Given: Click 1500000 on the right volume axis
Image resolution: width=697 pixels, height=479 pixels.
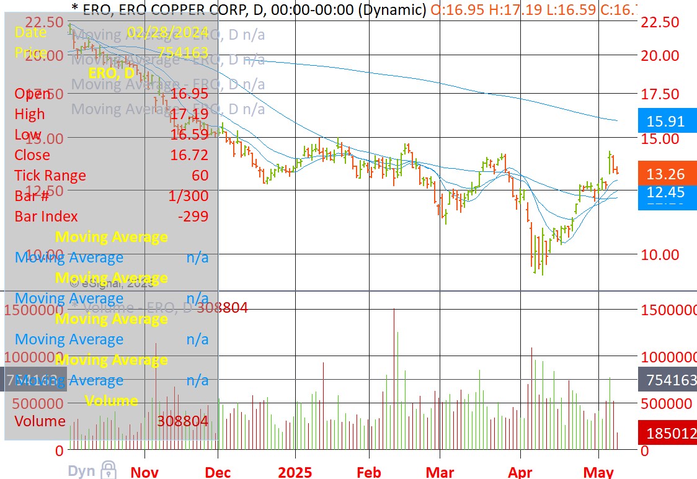Looking at the screenshot, I should (668, 310).
